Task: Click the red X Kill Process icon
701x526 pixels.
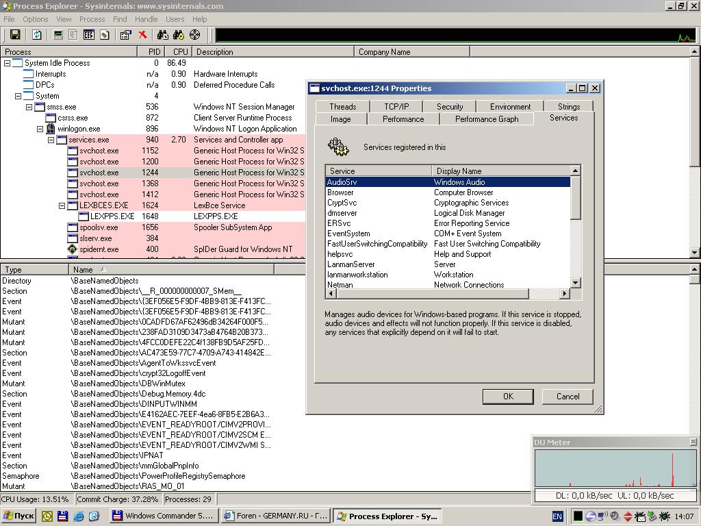Action: (x=142, y=35)
